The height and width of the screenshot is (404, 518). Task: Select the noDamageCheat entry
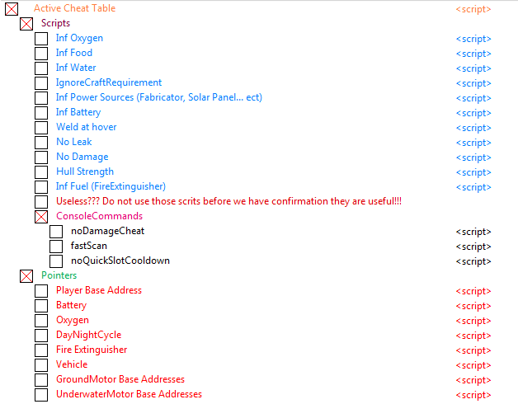[108, 231]
